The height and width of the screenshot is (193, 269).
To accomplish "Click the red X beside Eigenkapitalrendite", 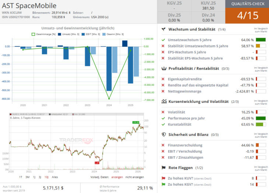I will tap(163, 79).
